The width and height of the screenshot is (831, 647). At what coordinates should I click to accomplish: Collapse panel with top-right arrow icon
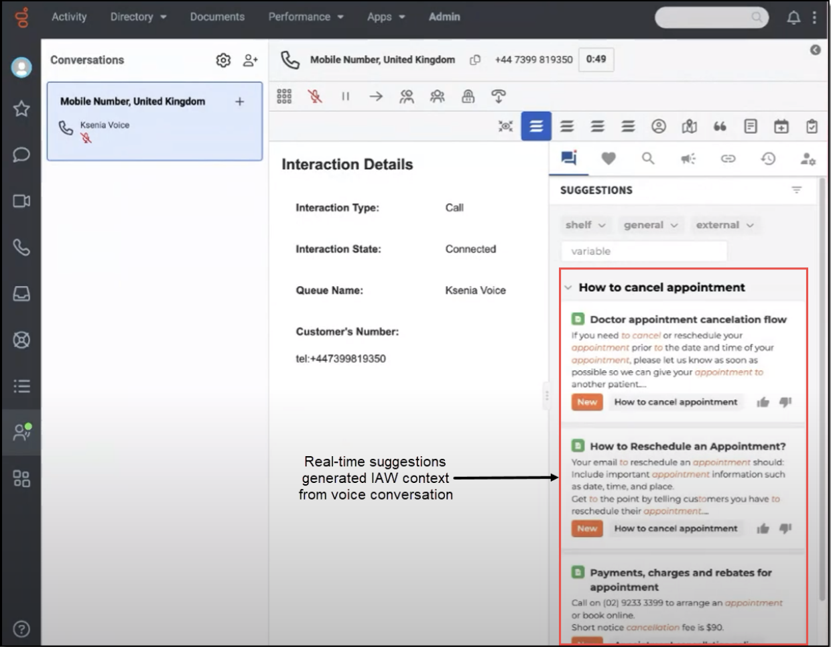[x=815, y=50]
